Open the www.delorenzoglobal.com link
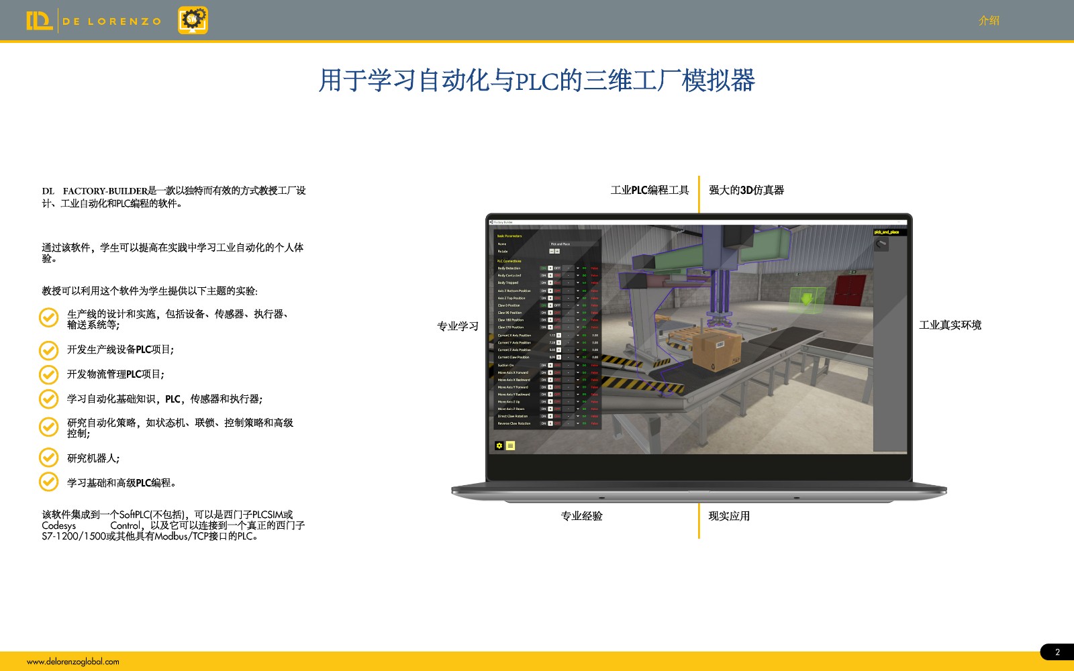 [73, 662]
